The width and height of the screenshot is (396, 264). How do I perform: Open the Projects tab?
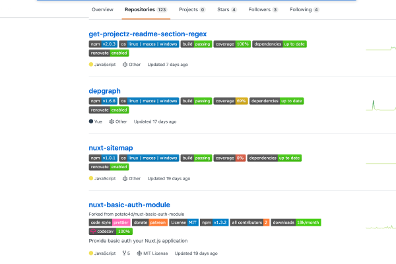coord(192,10)
